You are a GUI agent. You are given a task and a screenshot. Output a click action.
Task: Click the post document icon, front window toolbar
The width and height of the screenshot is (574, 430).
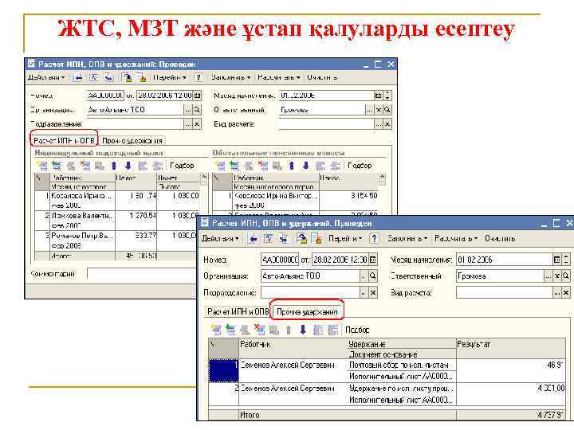pos(269,239)
